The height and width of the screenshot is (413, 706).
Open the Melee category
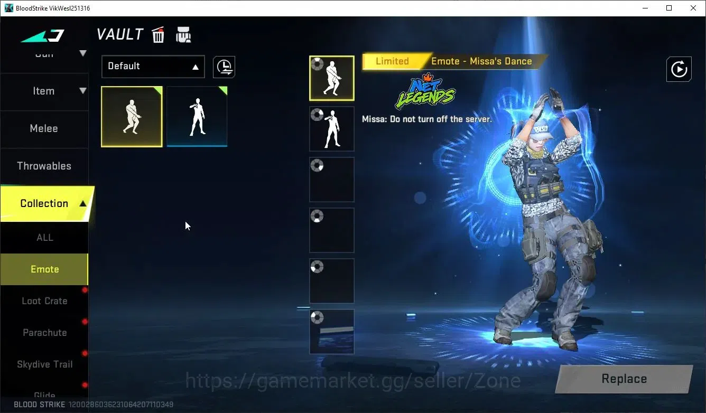44,128
